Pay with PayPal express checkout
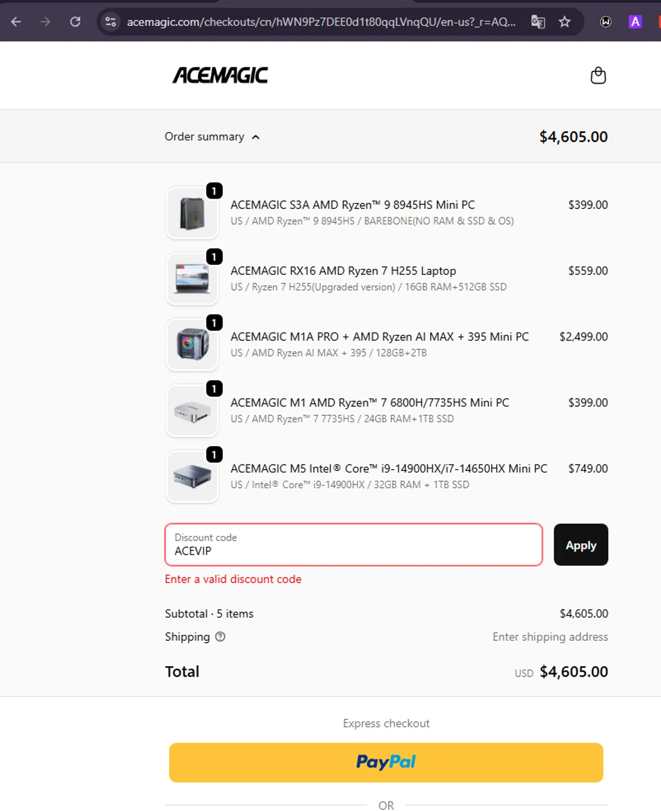 coord(386,762)
